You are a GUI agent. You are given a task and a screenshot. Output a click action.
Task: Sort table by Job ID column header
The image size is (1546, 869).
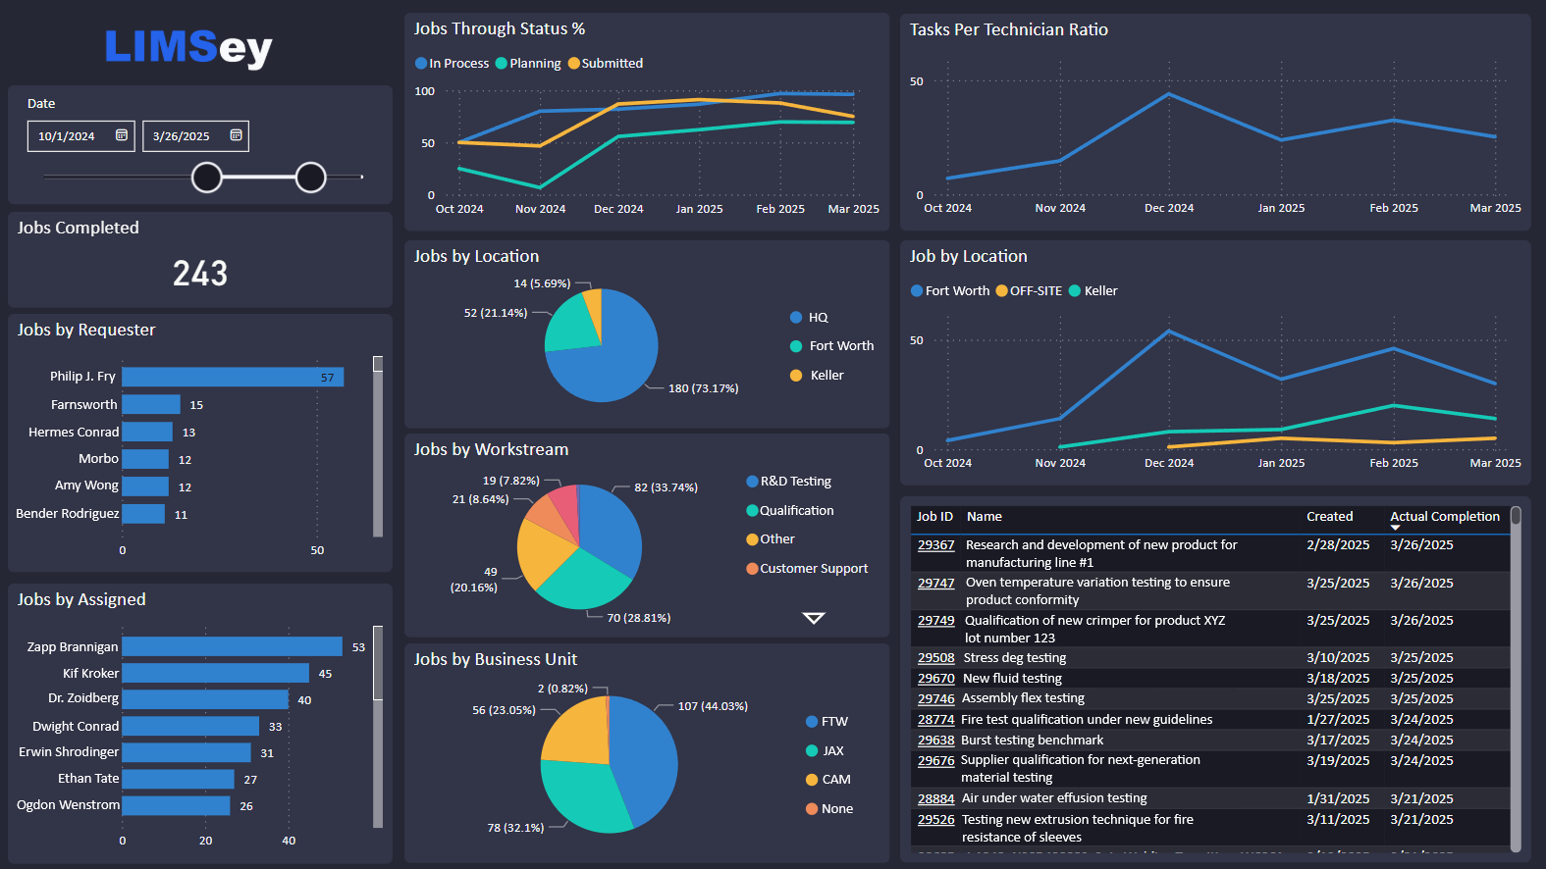(x=934, y=517)
